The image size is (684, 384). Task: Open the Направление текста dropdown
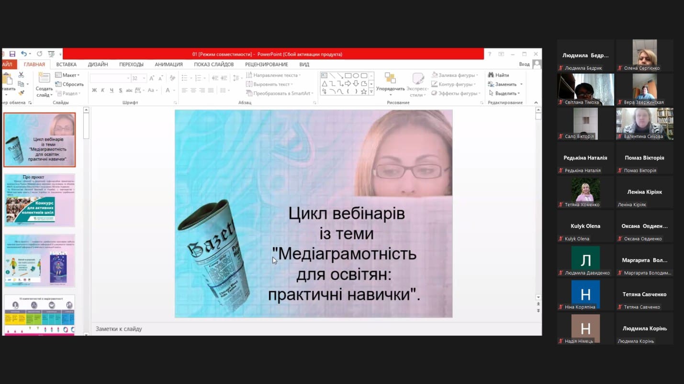pos(273,75)
